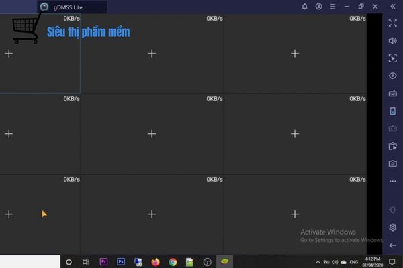Open Firefox from the taskbar
The height and width of the screenshot is (268, 403).
click(x=156, y=262)
